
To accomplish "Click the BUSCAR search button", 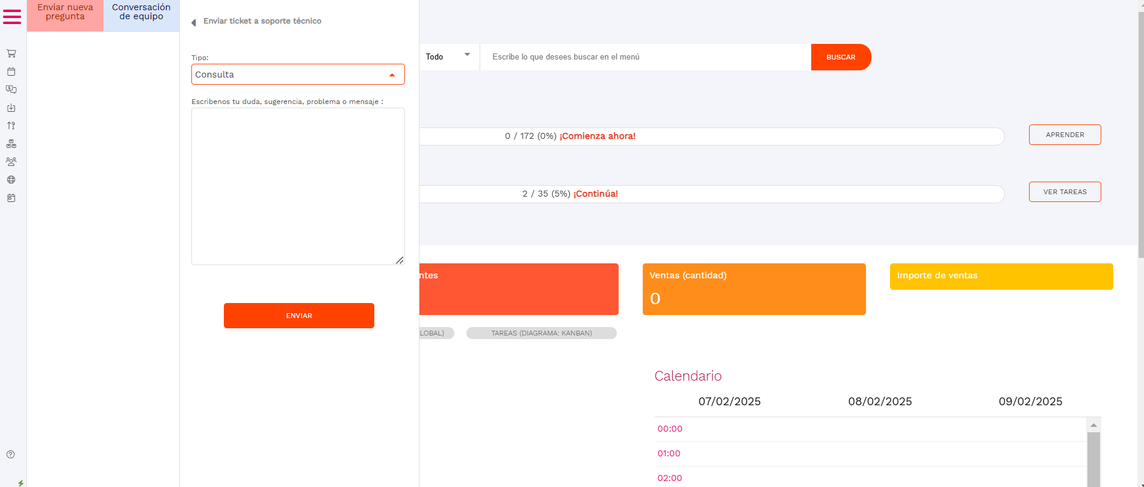I will pyautogui.click(x=840, y=57).
